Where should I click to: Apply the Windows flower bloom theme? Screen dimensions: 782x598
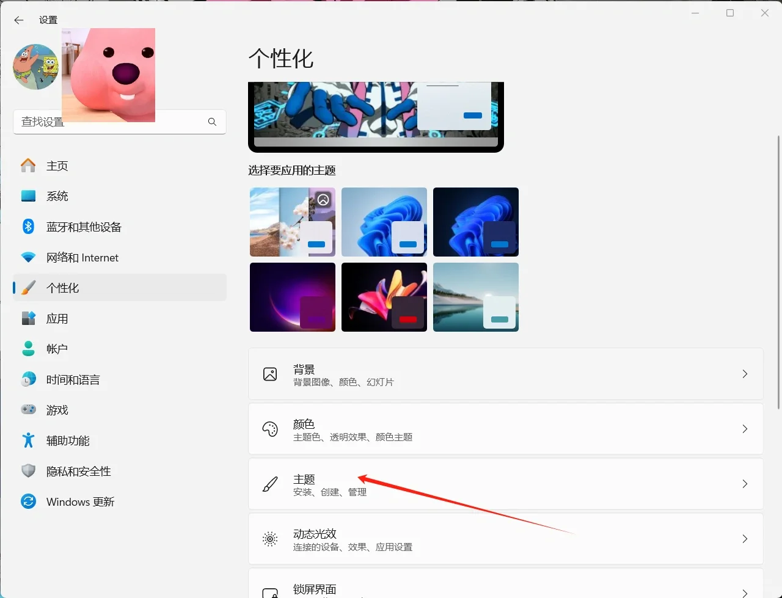[384, 297]
